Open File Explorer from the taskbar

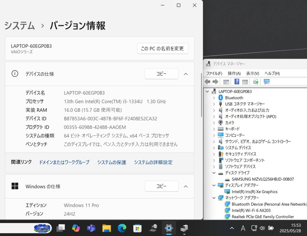coord(107,228)
